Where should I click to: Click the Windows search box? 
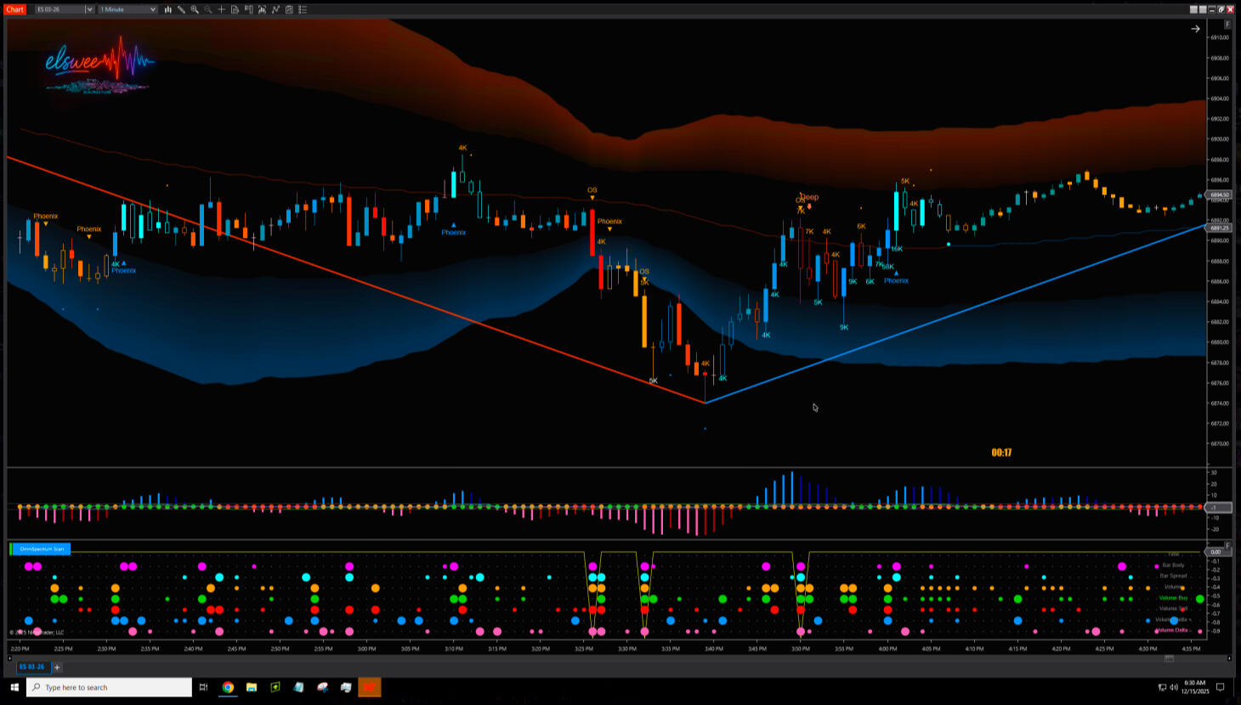(109, 687)
